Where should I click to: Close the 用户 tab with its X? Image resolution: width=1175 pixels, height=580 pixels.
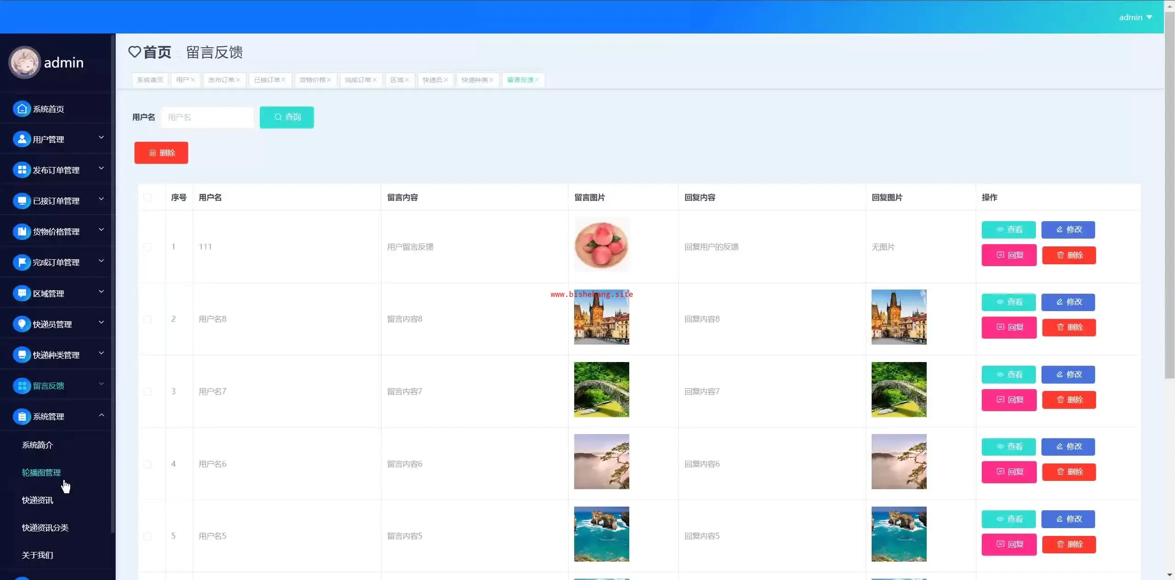pyautogui.click(x=193, y=80)
